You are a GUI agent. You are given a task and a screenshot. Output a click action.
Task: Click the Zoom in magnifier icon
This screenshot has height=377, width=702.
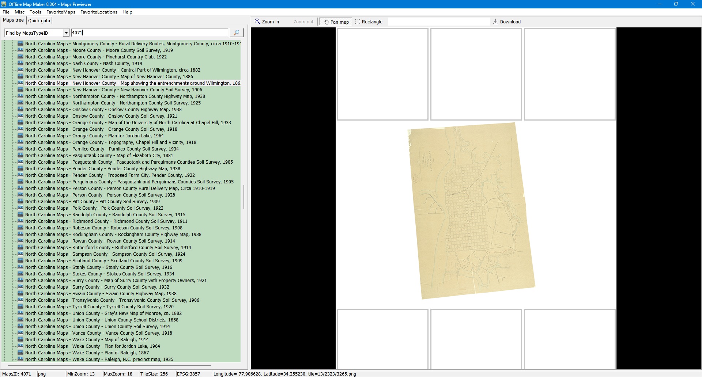click(x=257, y=22)
